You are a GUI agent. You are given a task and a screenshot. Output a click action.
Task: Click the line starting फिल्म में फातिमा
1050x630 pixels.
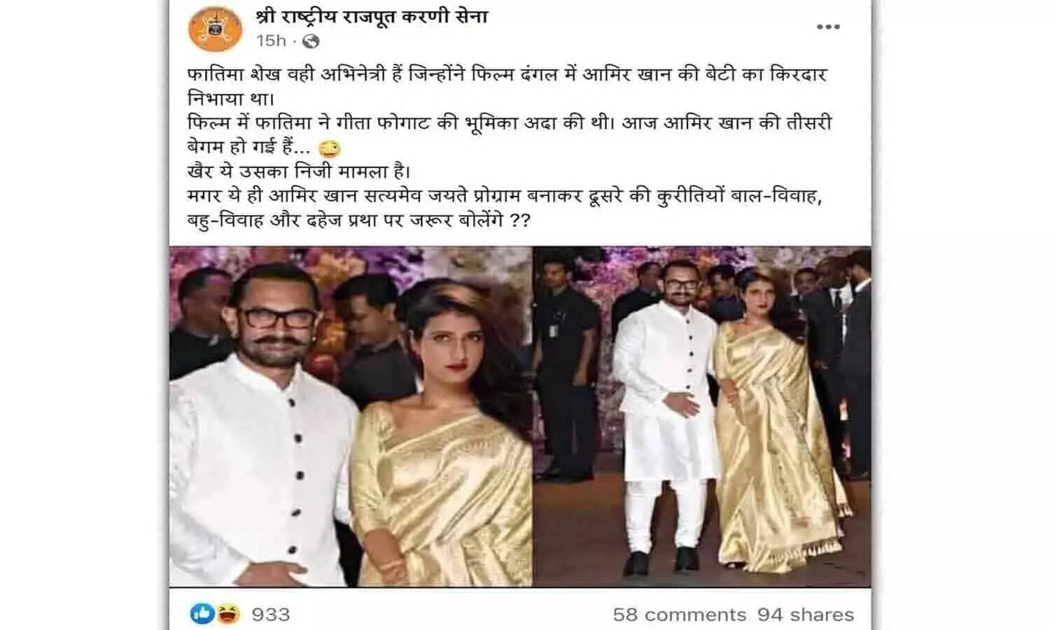pos(510,123)
